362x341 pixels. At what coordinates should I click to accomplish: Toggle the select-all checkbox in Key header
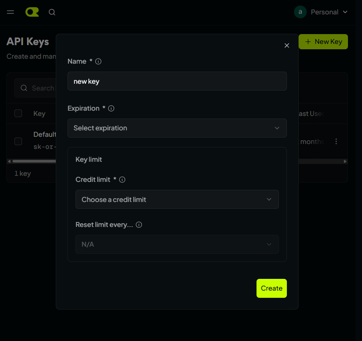pos(18,113)
